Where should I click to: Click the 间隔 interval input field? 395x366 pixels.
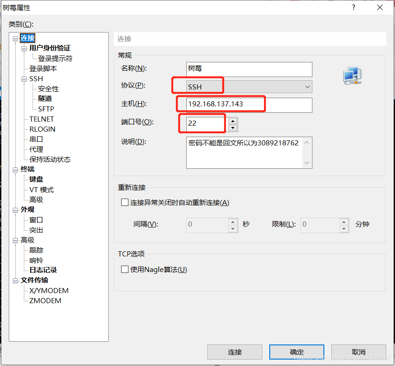pyautogui.click(x=207, y=225)
